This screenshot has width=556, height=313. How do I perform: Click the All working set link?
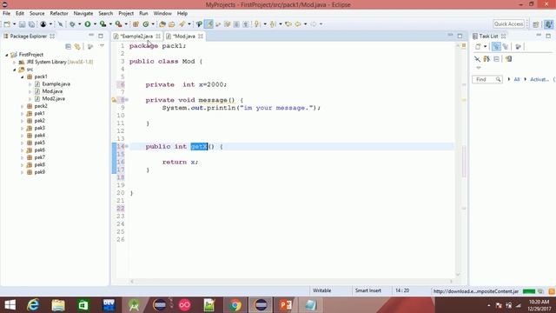pyautogui.click(x=517, y=79)
